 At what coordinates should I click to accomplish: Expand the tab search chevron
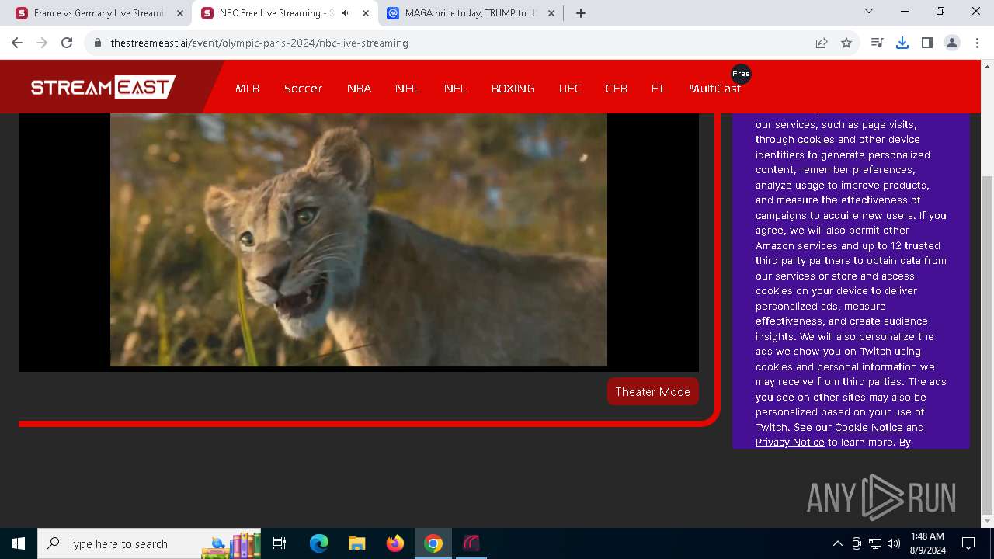coord(869,11)
